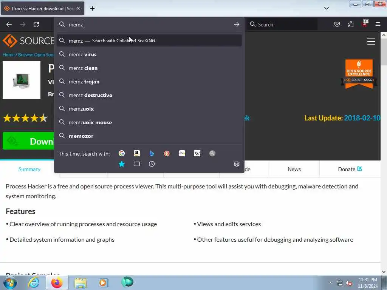The image size is (387, 290).
Task: Open the Windows Start button
Action: [10, 282]
